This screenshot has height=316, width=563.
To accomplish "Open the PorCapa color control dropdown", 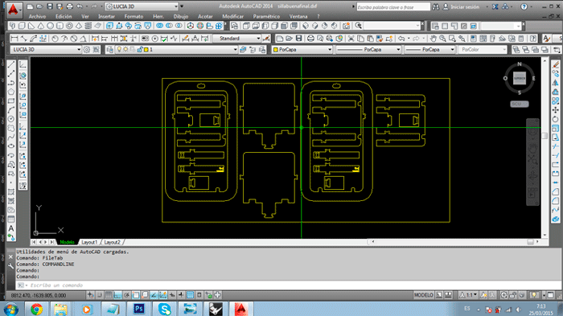I will (302, 50).
